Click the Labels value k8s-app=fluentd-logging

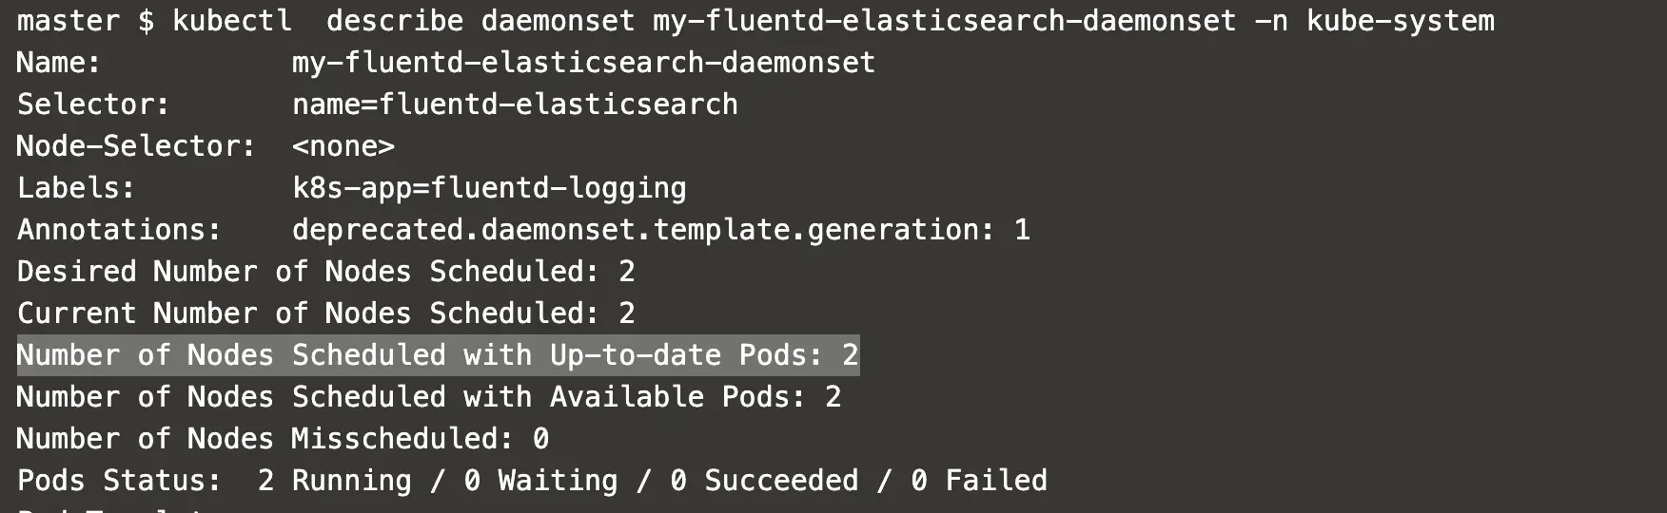tap(489, 188)
